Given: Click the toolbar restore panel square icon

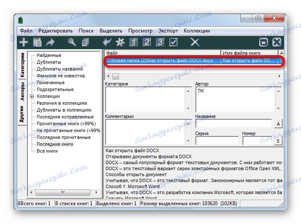Looking at the screenshot, I should (263, 42).
